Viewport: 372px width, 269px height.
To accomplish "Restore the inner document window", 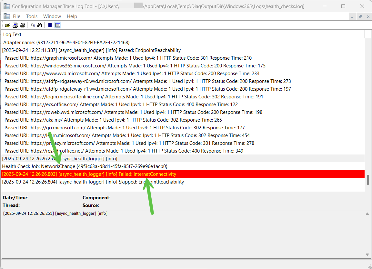I will [360, 16].
